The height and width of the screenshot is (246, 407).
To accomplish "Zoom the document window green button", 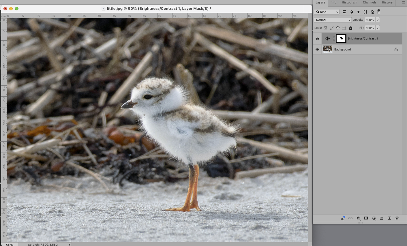I will tap(17, 9).
